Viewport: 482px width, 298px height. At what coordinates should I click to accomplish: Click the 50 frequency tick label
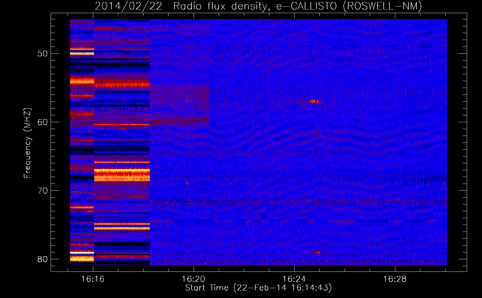click(43, 54)
